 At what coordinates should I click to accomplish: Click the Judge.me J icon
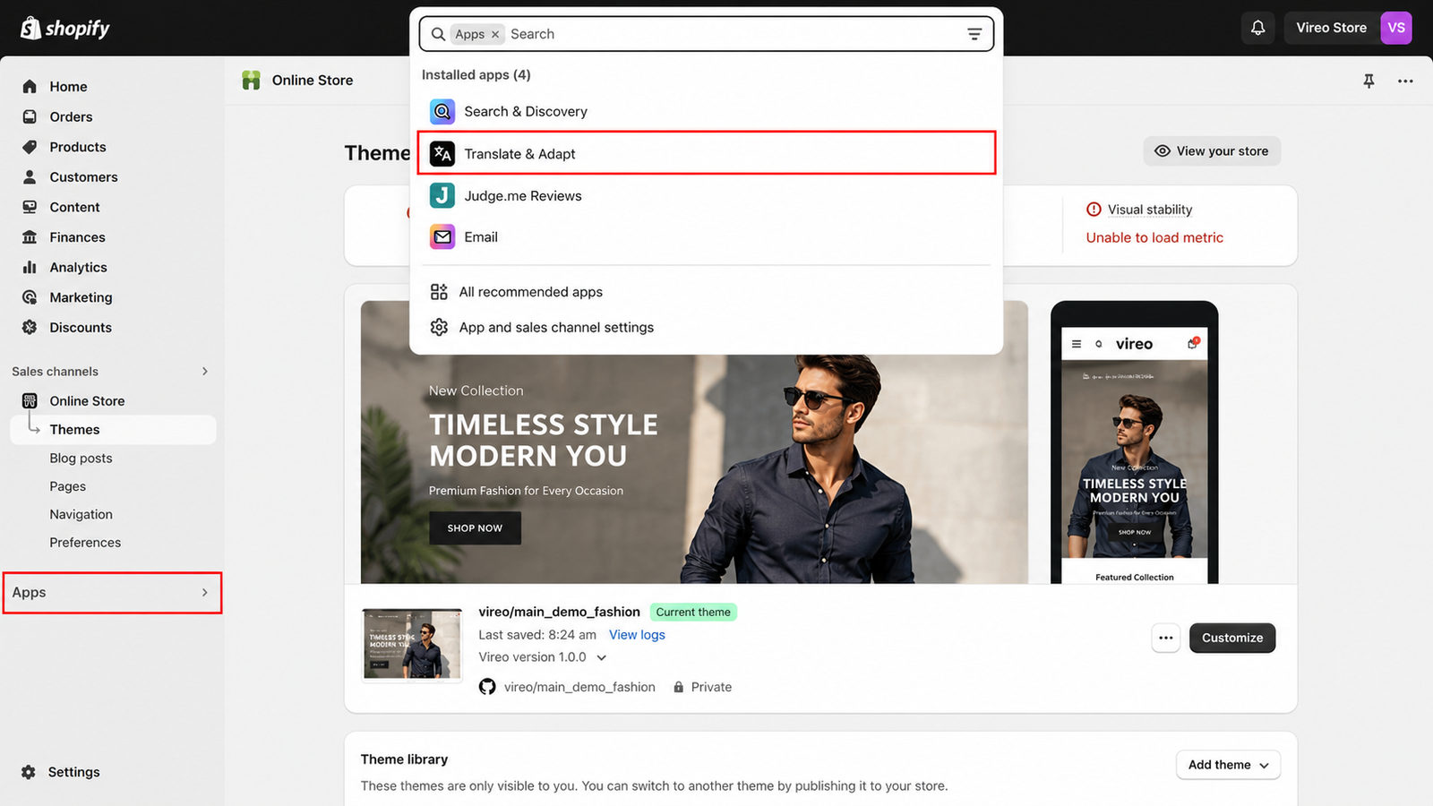pyautogui.click(x=442, y=195)
